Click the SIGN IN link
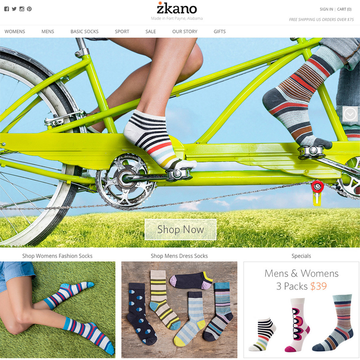The height and width of the screenshot is (360, 360). coord(326,9)
